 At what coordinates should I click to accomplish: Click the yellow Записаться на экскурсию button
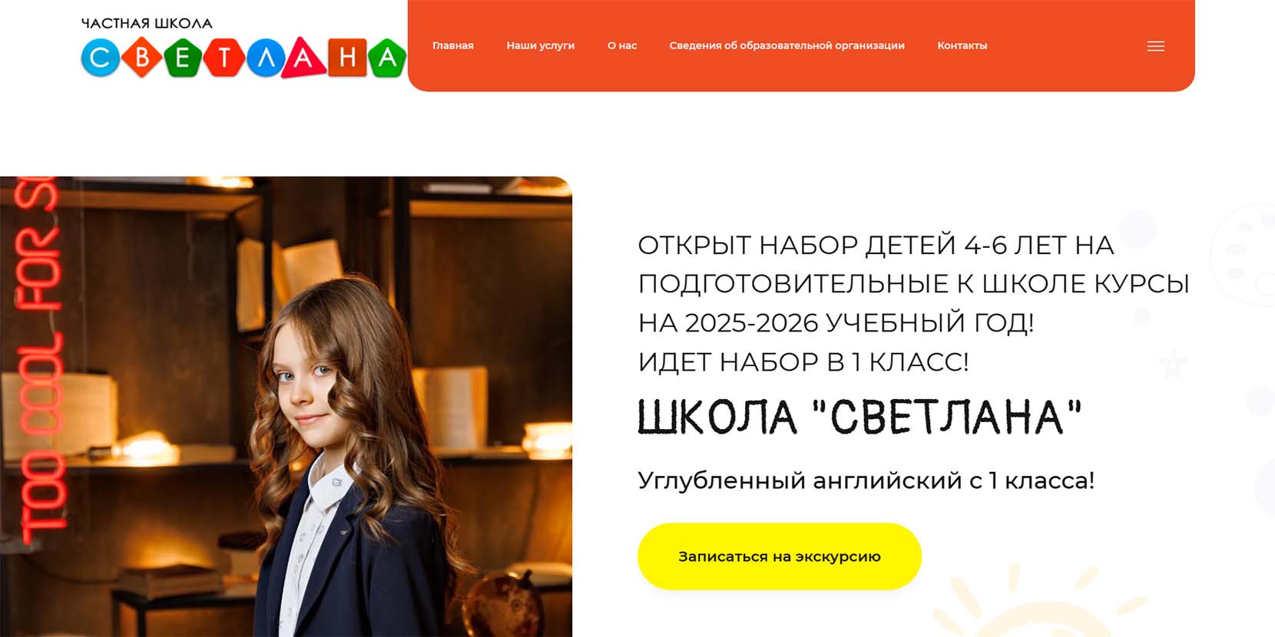click(x=779, y=556)
